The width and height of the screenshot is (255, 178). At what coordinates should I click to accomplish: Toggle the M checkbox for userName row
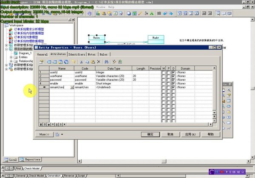click(163, 76)
